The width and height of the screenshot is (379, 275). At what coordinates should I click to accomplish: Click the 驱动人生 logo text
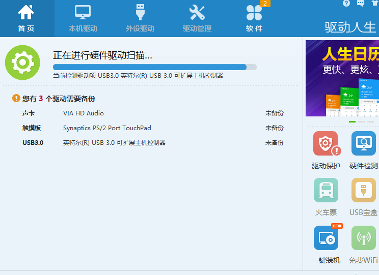coord(350,27)
